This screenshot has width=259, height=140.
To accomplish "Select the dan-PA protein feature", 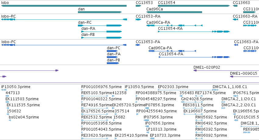I will click(x=112, y=57).
